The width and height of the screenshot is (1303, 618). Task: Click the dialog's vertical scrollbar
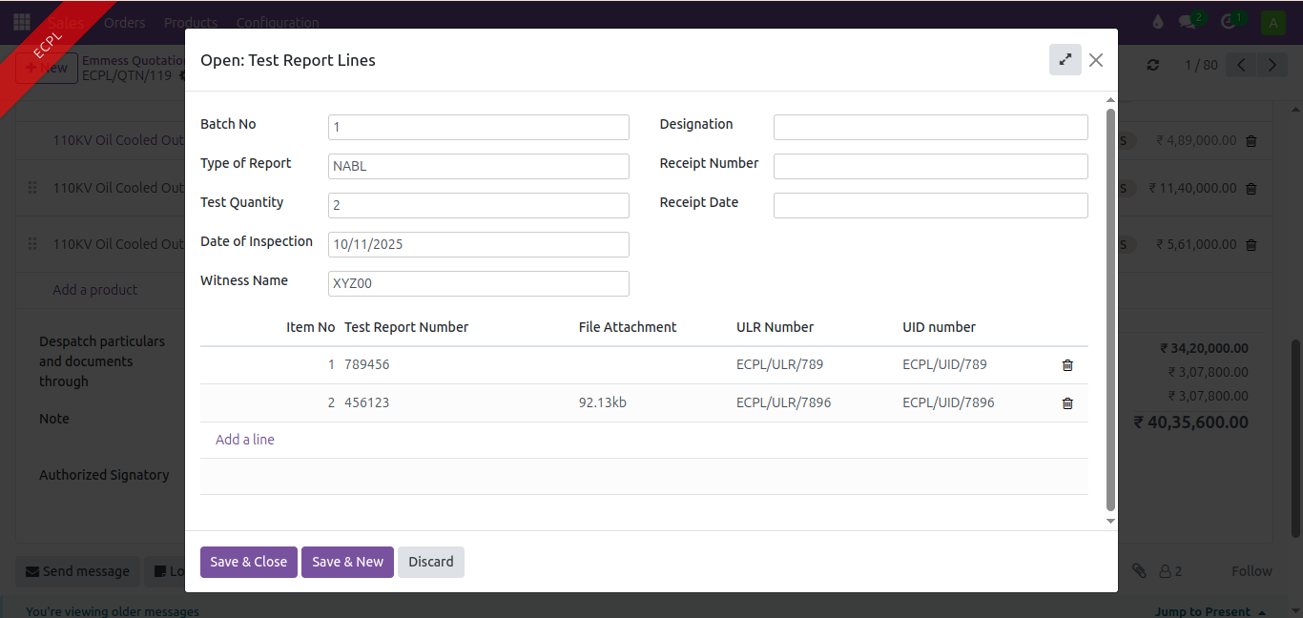click(x=1110, y=310)
